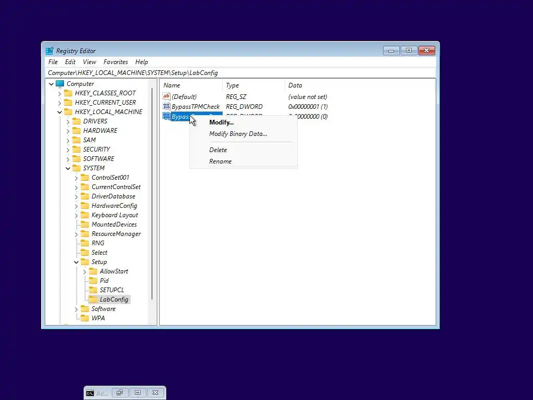Collapse the HKEY_LOCAL_MACHINE key
Viewport: 533px width, 400px height.
tap(59, 112)
